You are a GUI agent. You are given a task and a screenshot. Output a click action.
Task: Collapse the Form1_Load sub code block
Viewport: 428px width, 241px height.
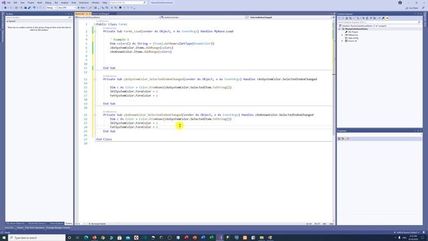click(x=95, y=31)
